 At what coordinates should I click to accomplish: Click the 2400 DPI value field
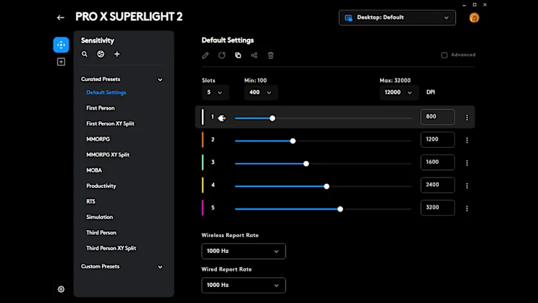point(437,184)
